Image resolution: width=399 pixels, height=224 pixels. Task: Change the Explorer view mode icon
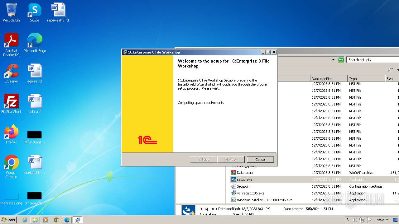coord(390,70)
